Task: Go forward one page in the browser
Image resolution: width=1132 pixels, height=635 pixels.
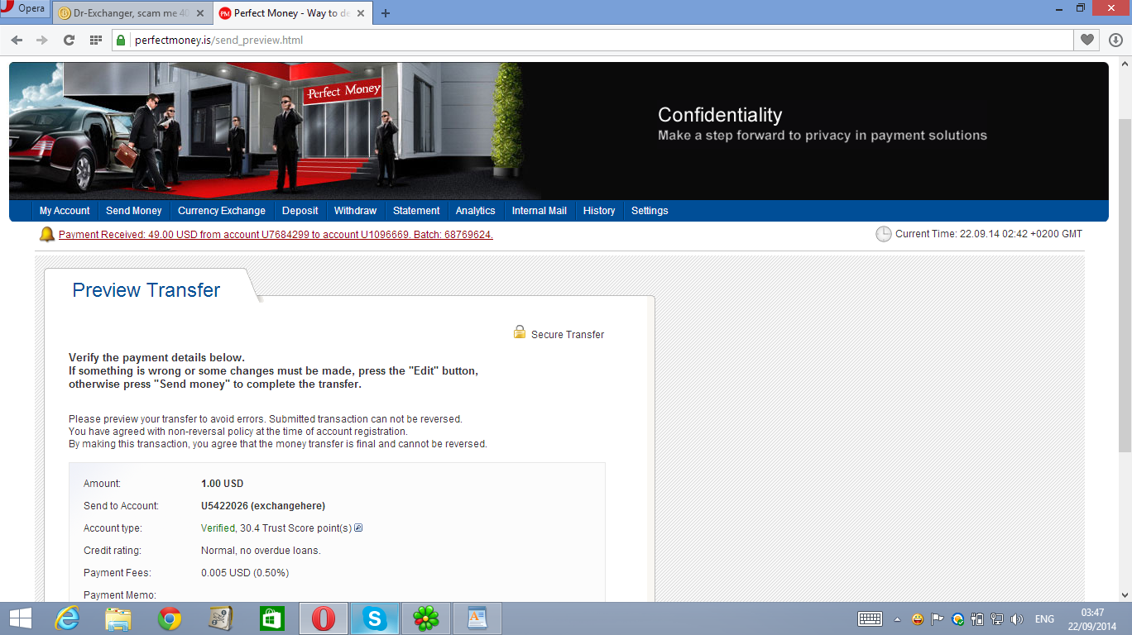Action: click(42, 40)
